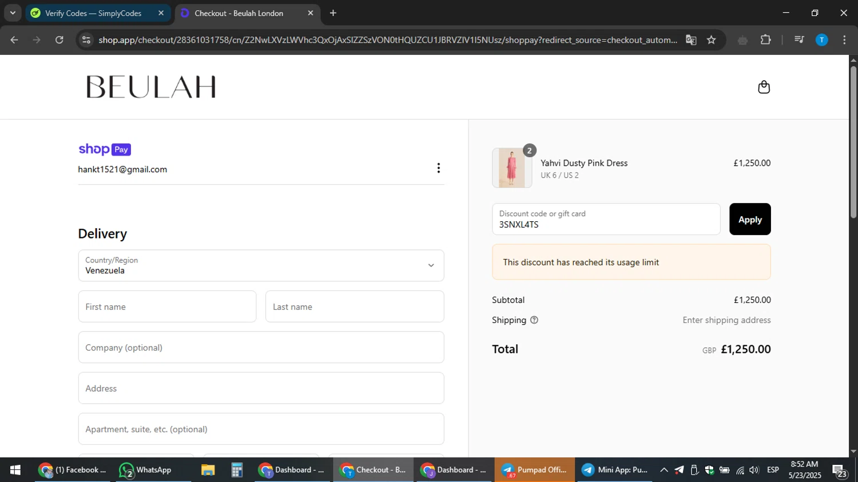Open Calculator from the taskbar

click(237, 470)
